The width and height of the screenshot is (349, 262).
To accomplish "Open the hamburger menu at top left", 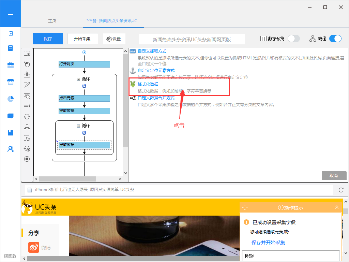I will click(x=11, y=14).
